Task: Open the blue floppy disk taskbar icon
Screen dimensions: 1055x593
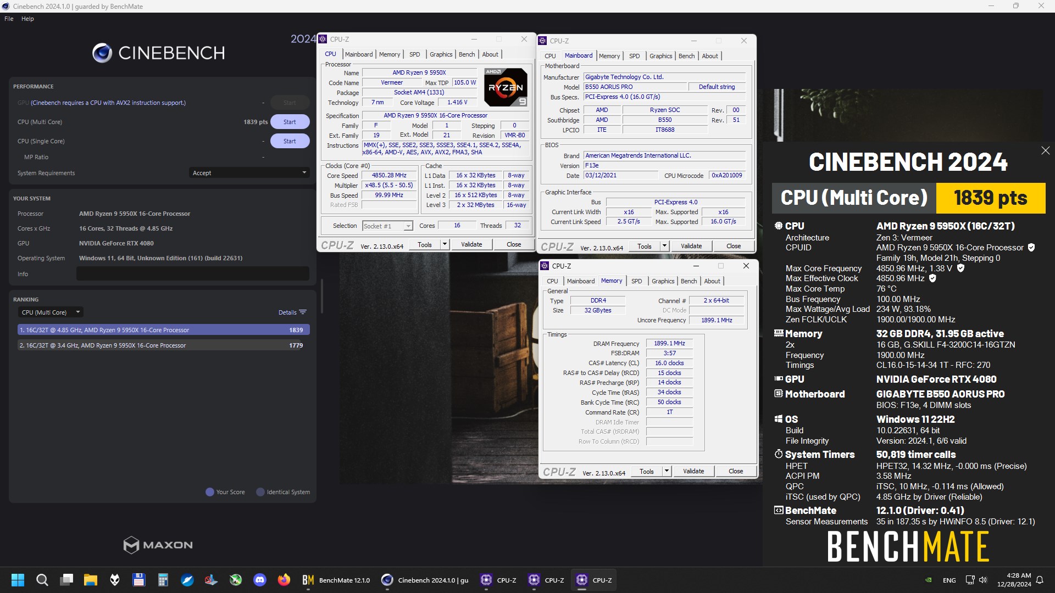Action: coord(138,580)
